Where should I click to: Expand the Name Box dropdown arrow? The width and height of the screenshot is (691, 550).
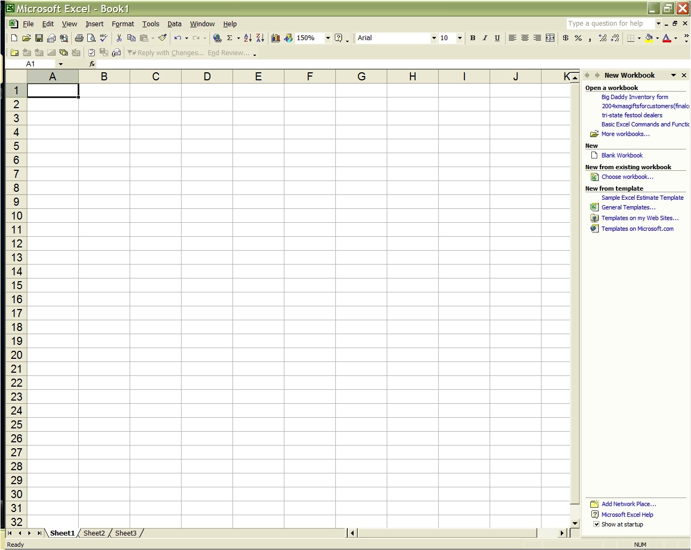61,64
